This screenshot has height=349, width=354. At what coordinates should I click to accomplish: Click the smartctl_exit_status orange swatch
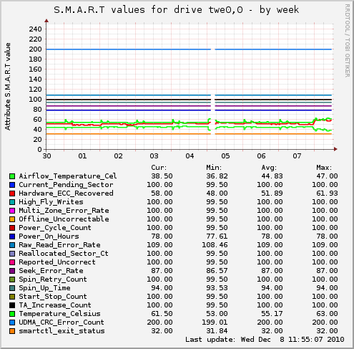[12, 331]
